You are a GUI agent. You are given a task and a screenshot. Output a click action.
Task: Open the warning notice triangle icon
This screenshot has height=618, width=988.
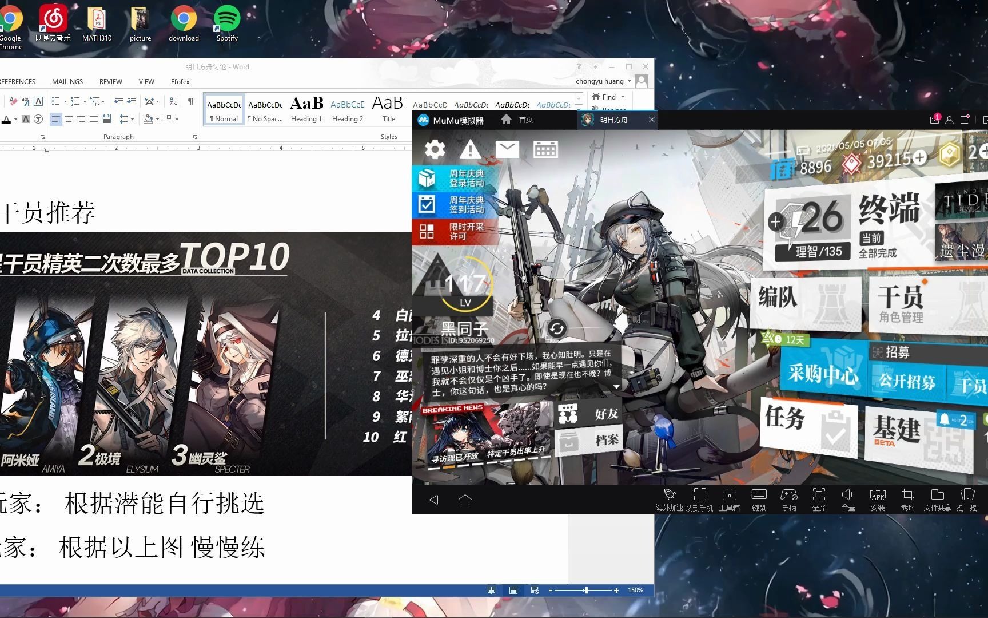[471, 149]
